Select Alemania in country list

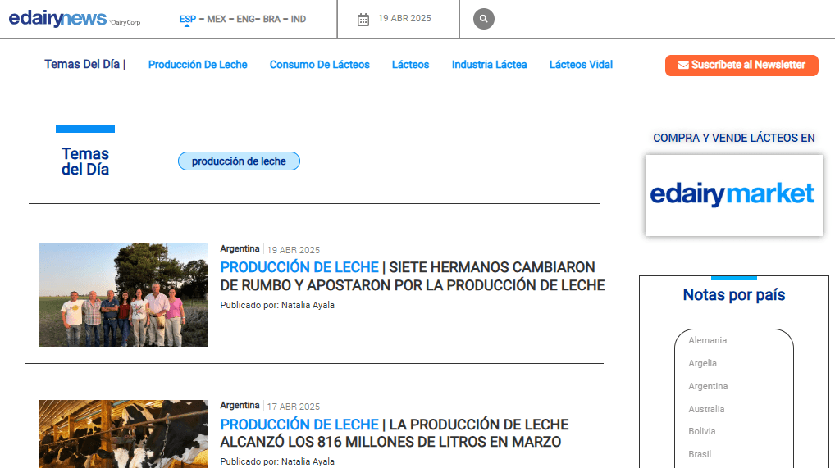click(707, 340)
